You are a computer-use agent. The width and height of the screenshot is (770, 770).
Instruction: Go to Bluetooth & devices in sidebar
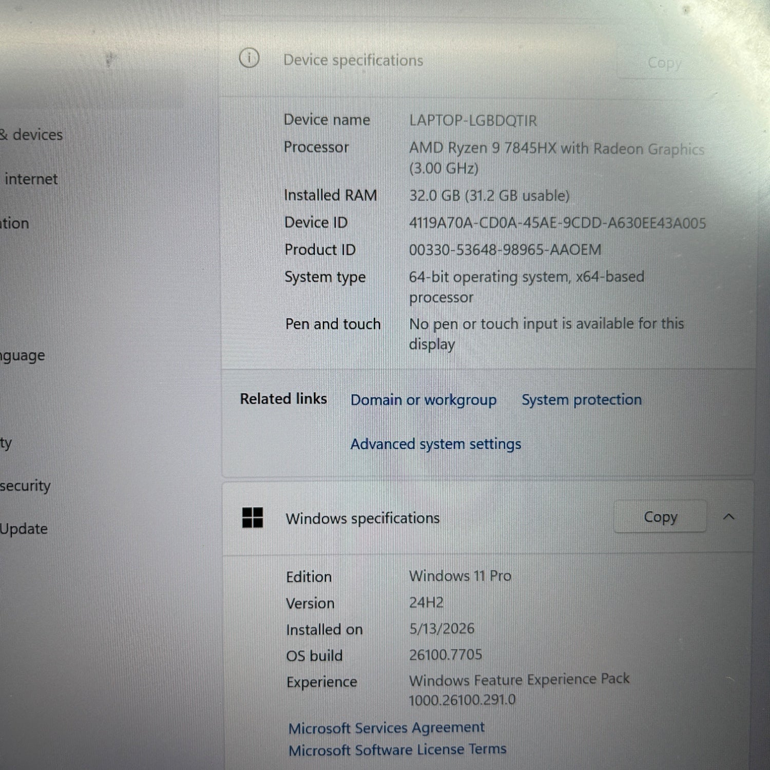[x=31, y=134]
